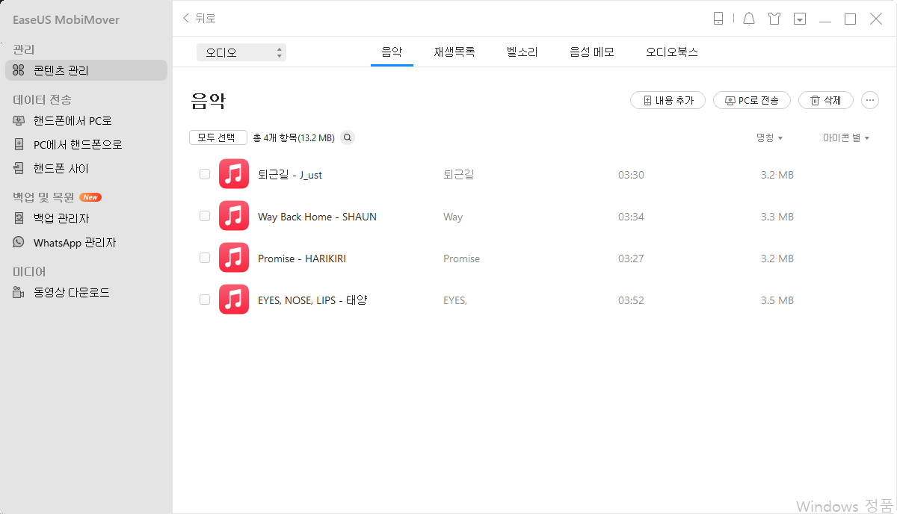Select the song title Promise - HARIKIRI
Image resolution: width=897 pixels, height=514 pixels.
tap(302, 258)
